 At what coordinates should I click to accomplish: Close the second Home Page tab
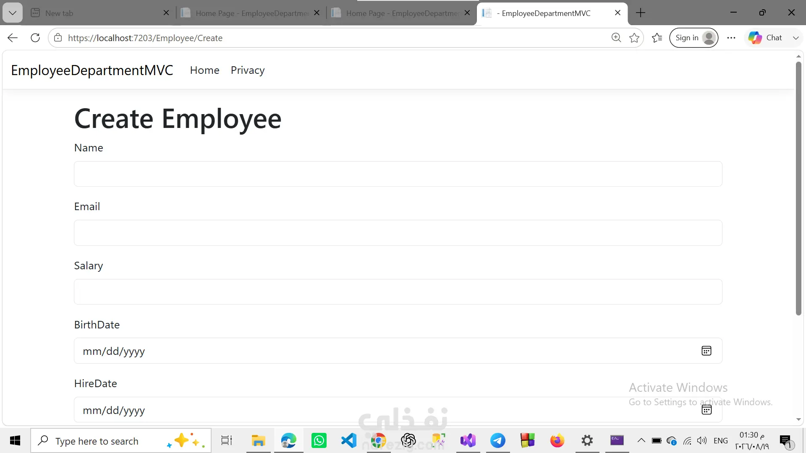[x=467, y=13]
